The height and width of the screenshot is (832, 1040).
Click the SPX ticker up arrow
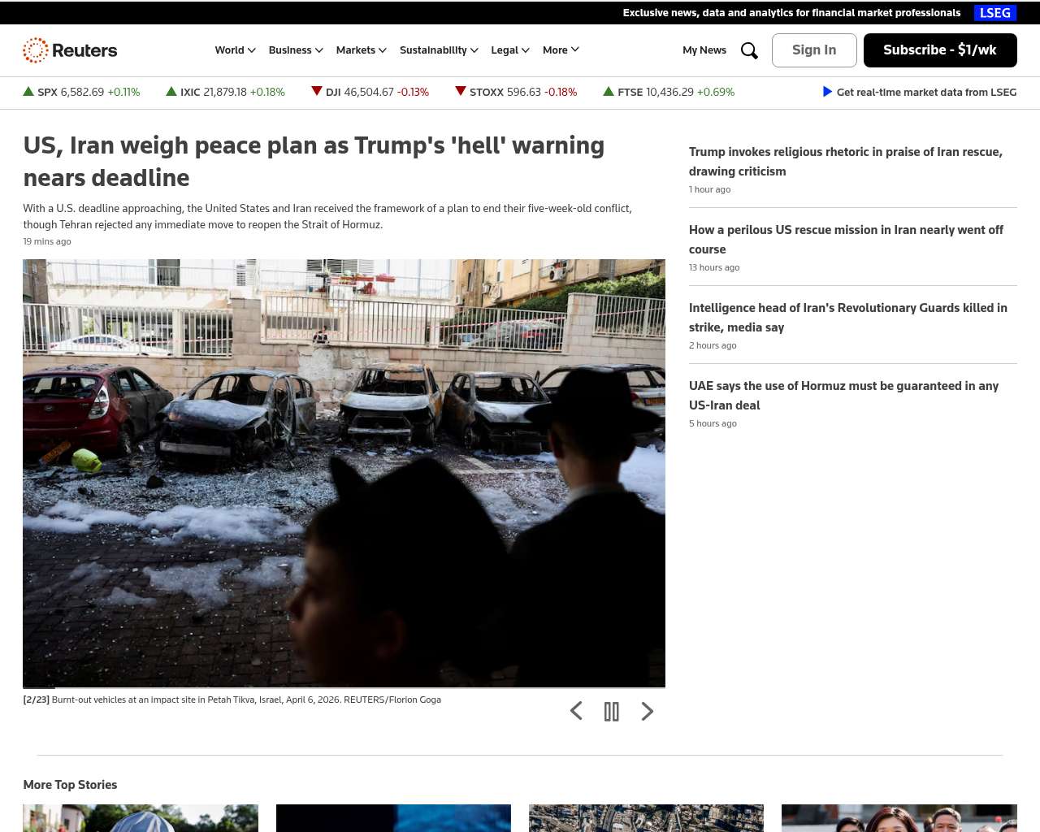pyautogui.click(x=28, y=92)
